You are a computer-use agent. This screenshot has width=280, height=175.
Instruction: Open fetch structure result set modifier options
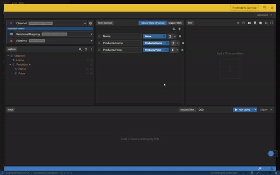pyautogui.click(x=174, y=29)
